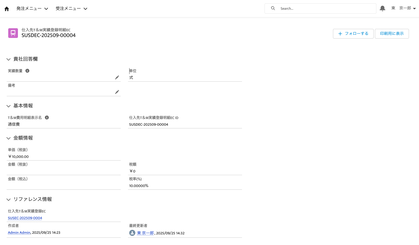The width and height of the screenshot is (419, 245).
Task: Click 仕入先T&M実績登録明細EC header label
Action: (x=46, y=30)
